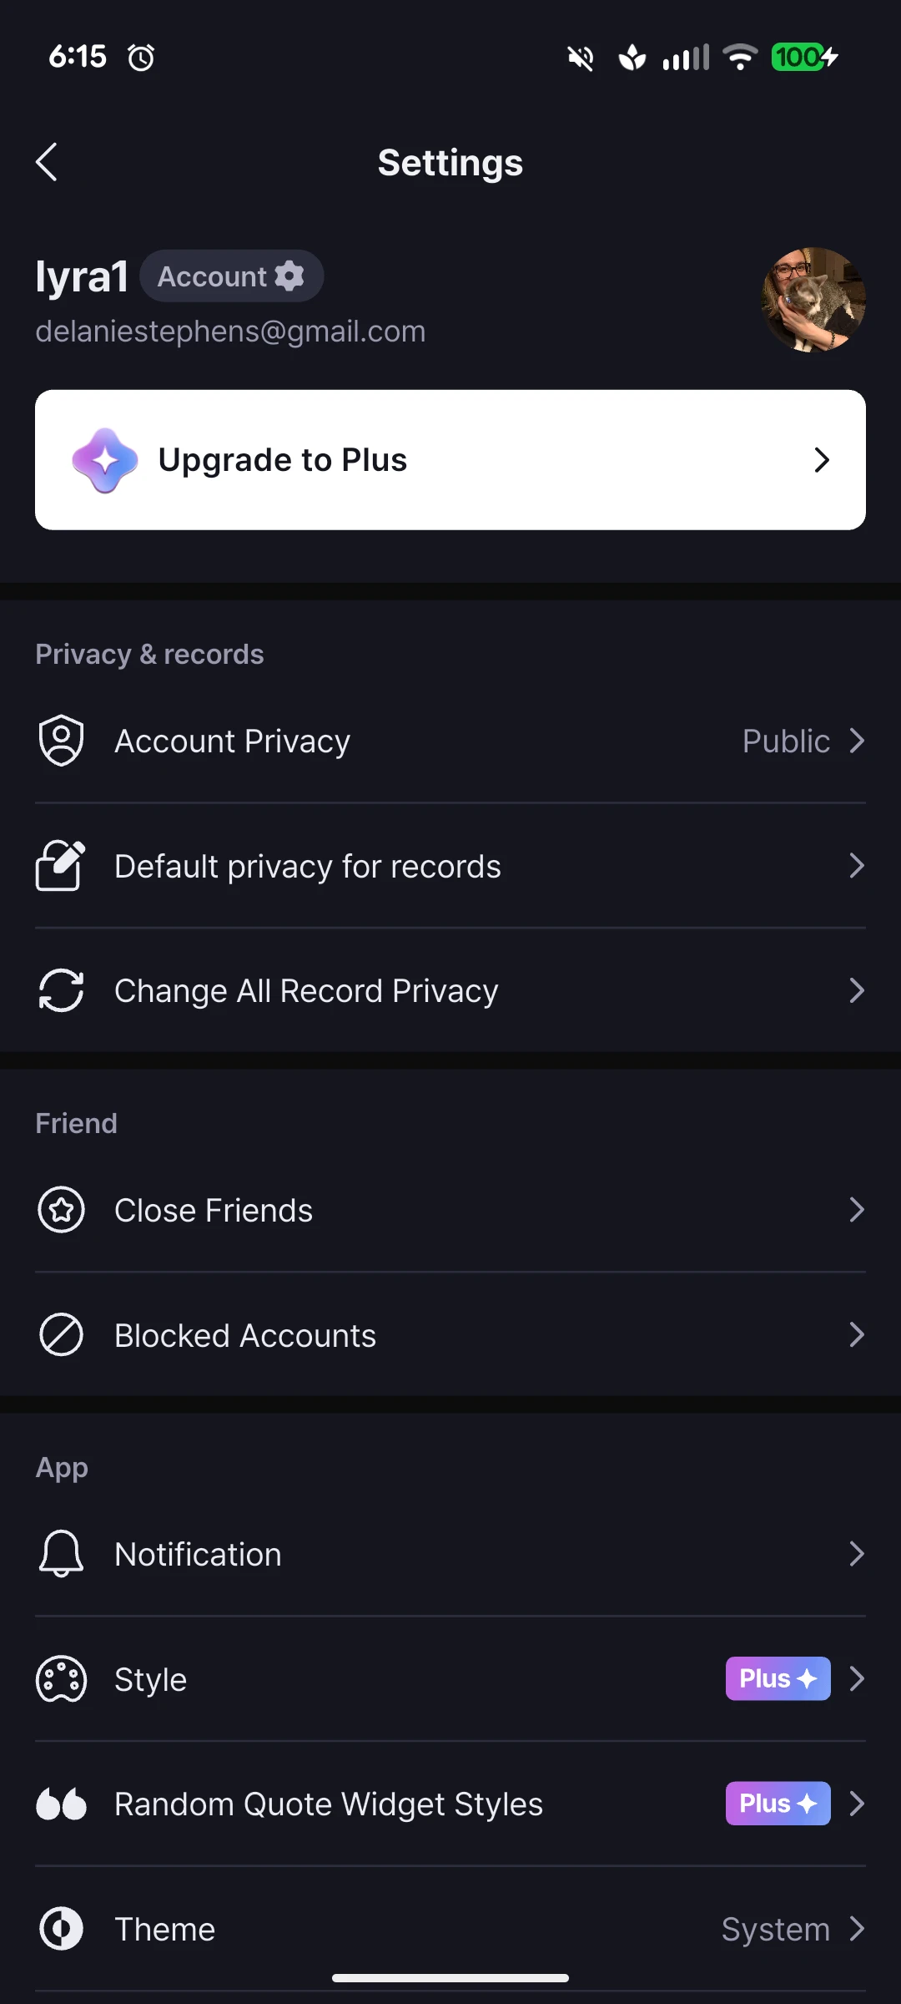
Task: Open chevron beside Default privacy for records
Action: [x=856, y=866]
